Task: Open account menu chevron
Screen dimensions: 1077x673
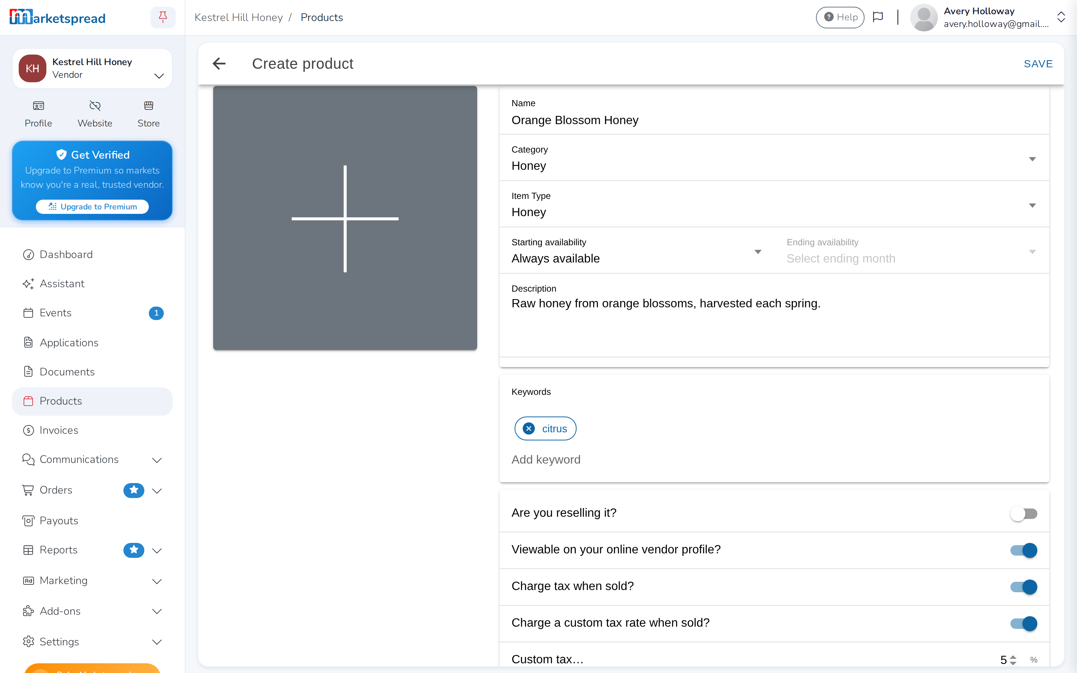Action: 1061,17
